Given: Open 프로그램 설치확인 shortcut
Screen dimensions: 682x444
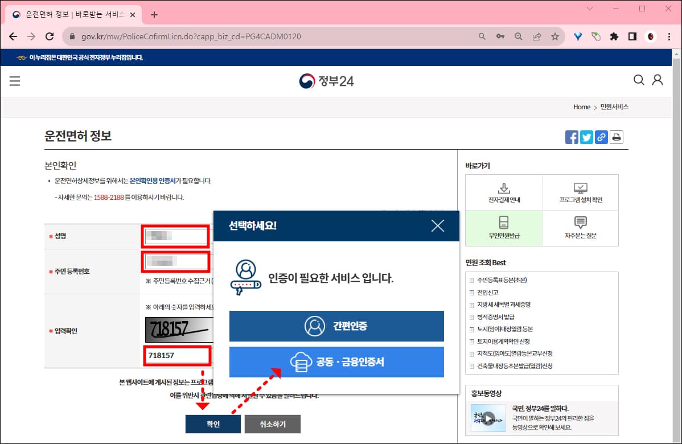Looking at the screenshot, I should pos(580,191).
